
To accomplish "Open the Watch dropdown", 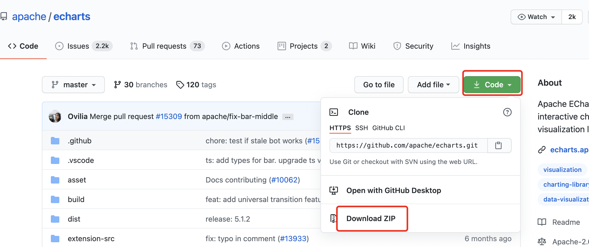I will coord(536,17).
